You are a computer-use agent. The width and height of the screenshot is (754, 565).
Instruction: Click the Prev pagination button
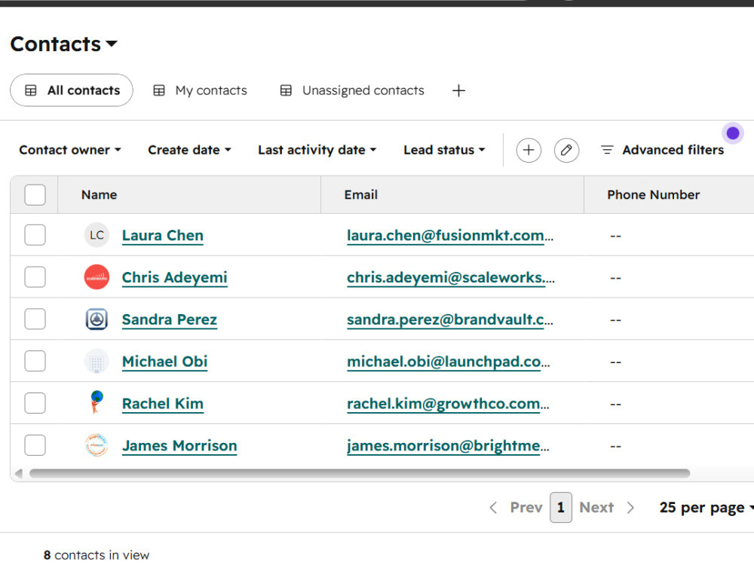(x=516, y=507)
